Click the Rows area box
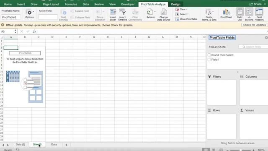Viewport: 268px width, 151px height. coord(222,126)
